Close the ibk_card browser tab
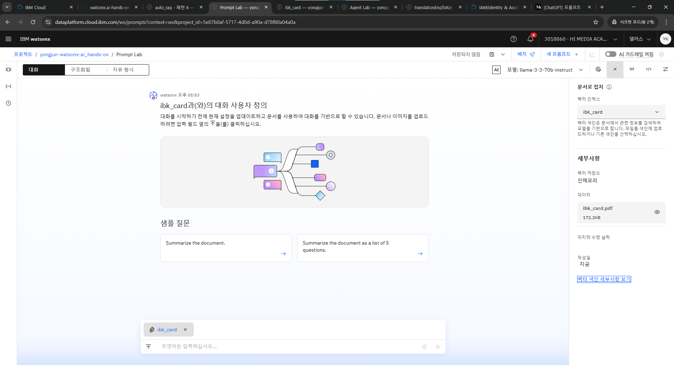674x365 pixels. point(331,7)
